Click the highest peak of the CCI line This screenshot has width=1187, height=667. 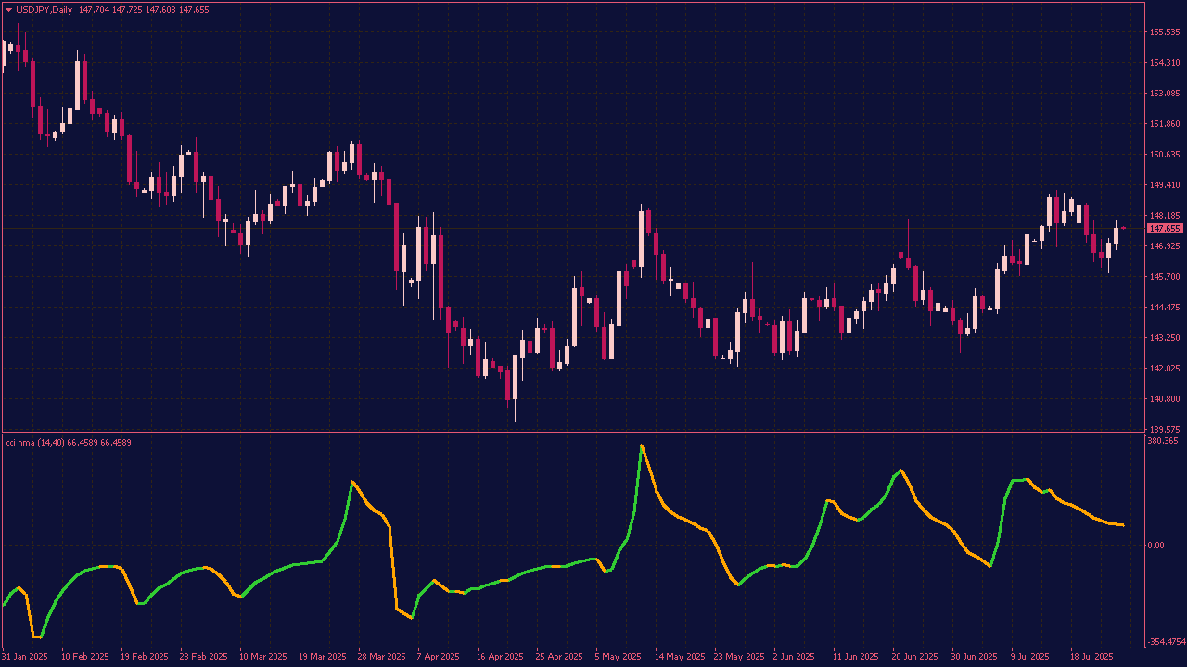tap(641, 446)
